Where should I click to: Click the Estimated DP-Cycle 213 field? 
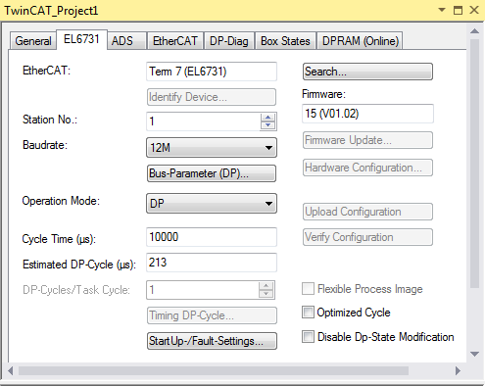tap(212, 263)
